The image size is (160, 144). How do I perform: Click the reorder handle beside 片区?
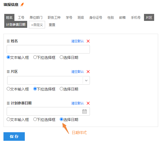(8, 71)
